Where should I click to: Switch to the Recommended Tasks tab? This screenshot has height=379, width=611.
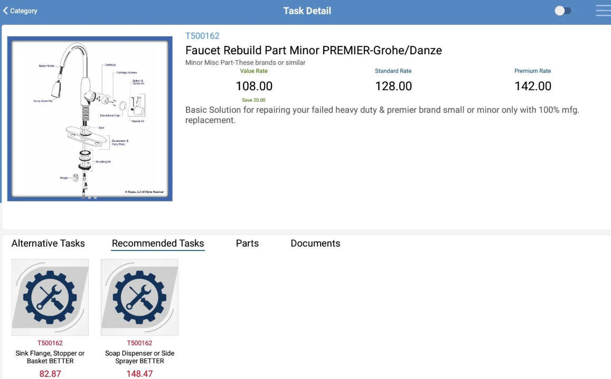[158, 244]
